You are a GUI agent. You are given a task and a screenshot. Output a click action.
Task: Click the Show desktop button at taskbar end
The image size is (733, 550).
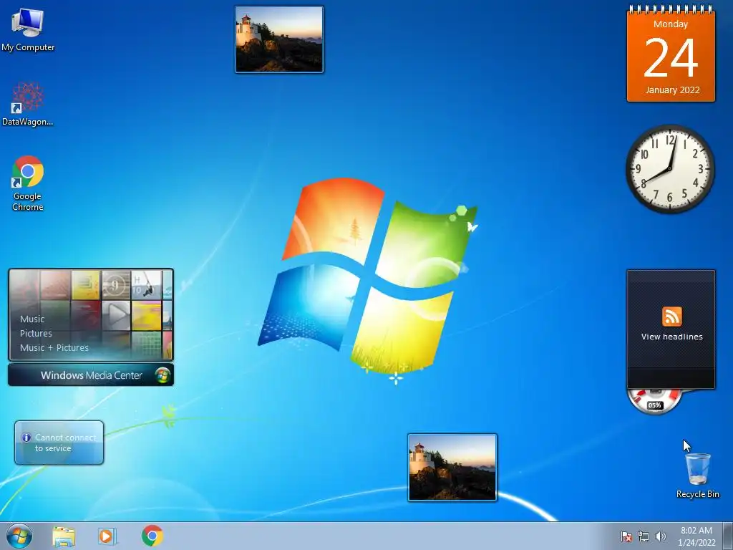point(728,536)
